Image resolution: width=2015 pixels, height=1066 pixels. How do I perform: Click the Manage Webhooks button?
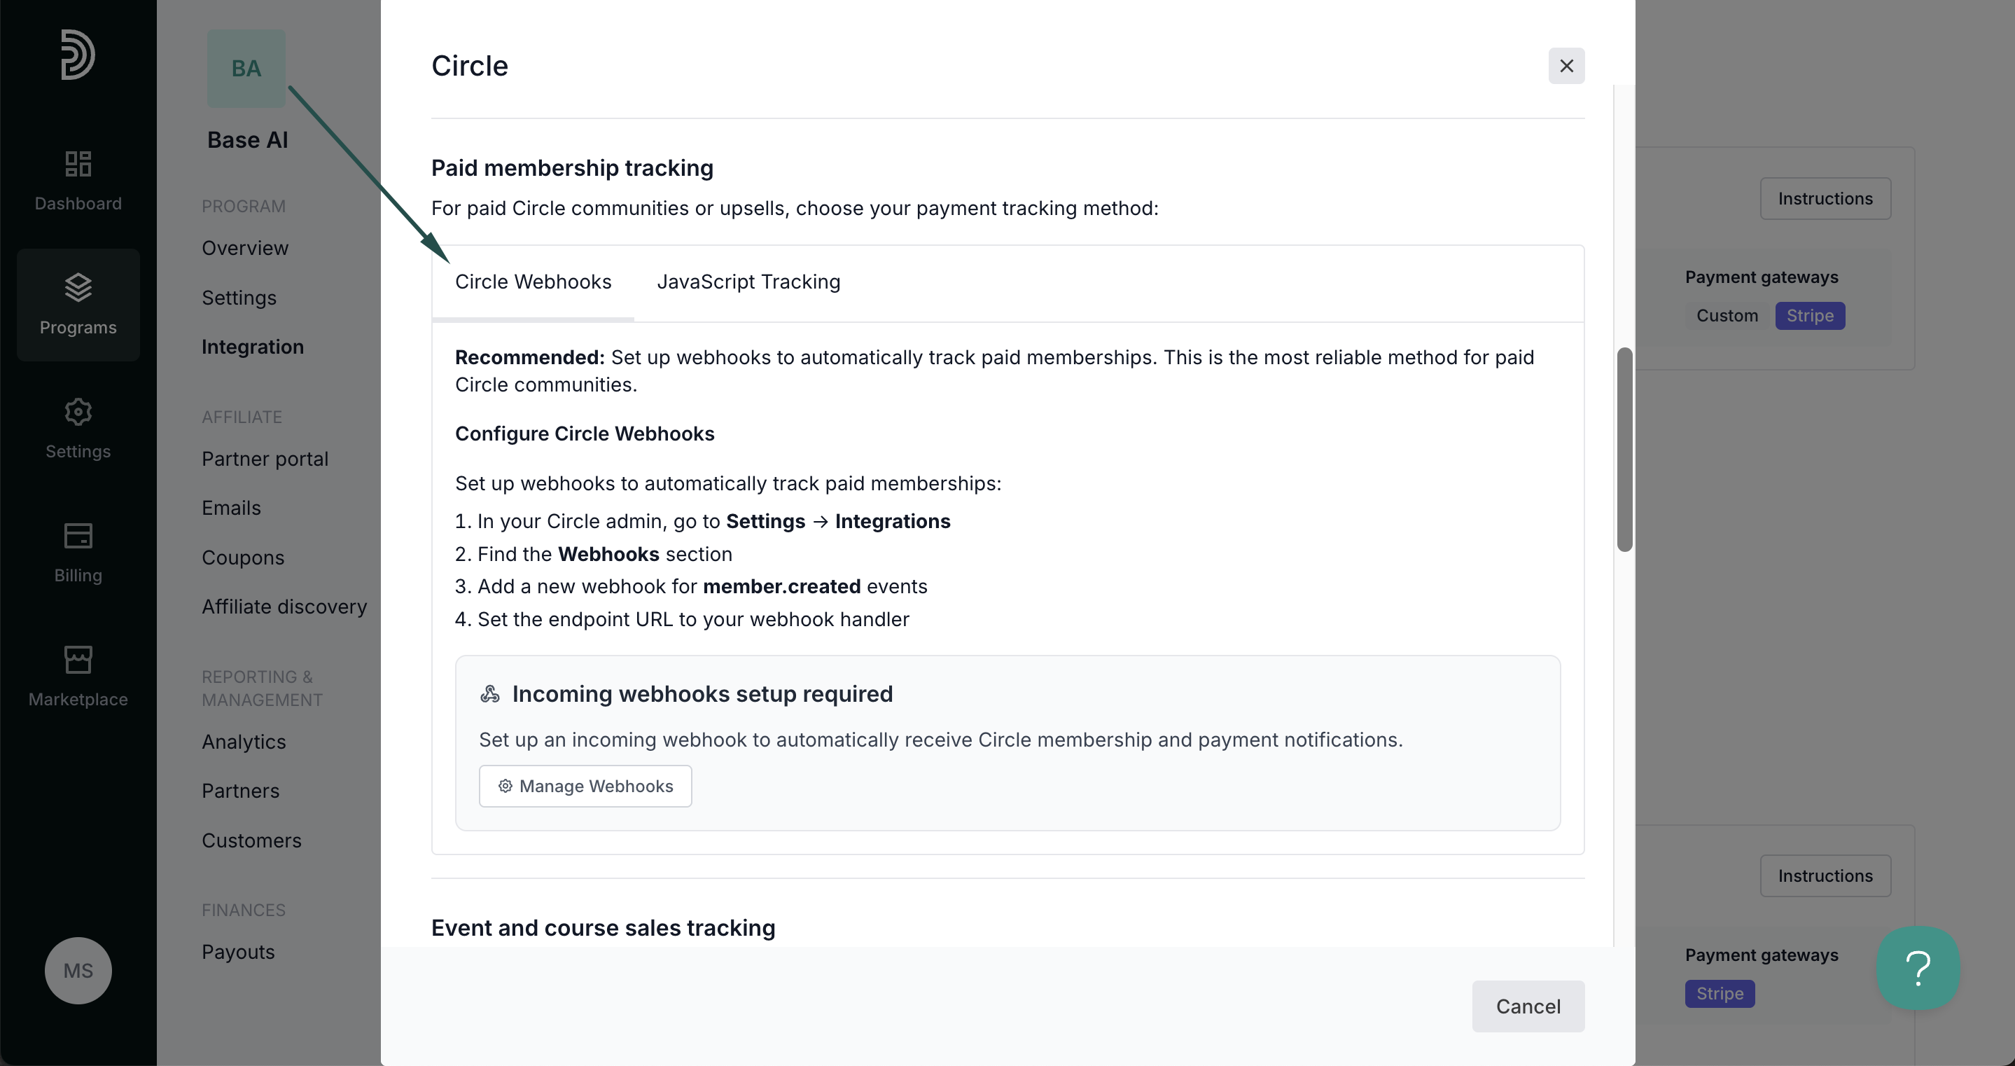click(x=586, y=786)
